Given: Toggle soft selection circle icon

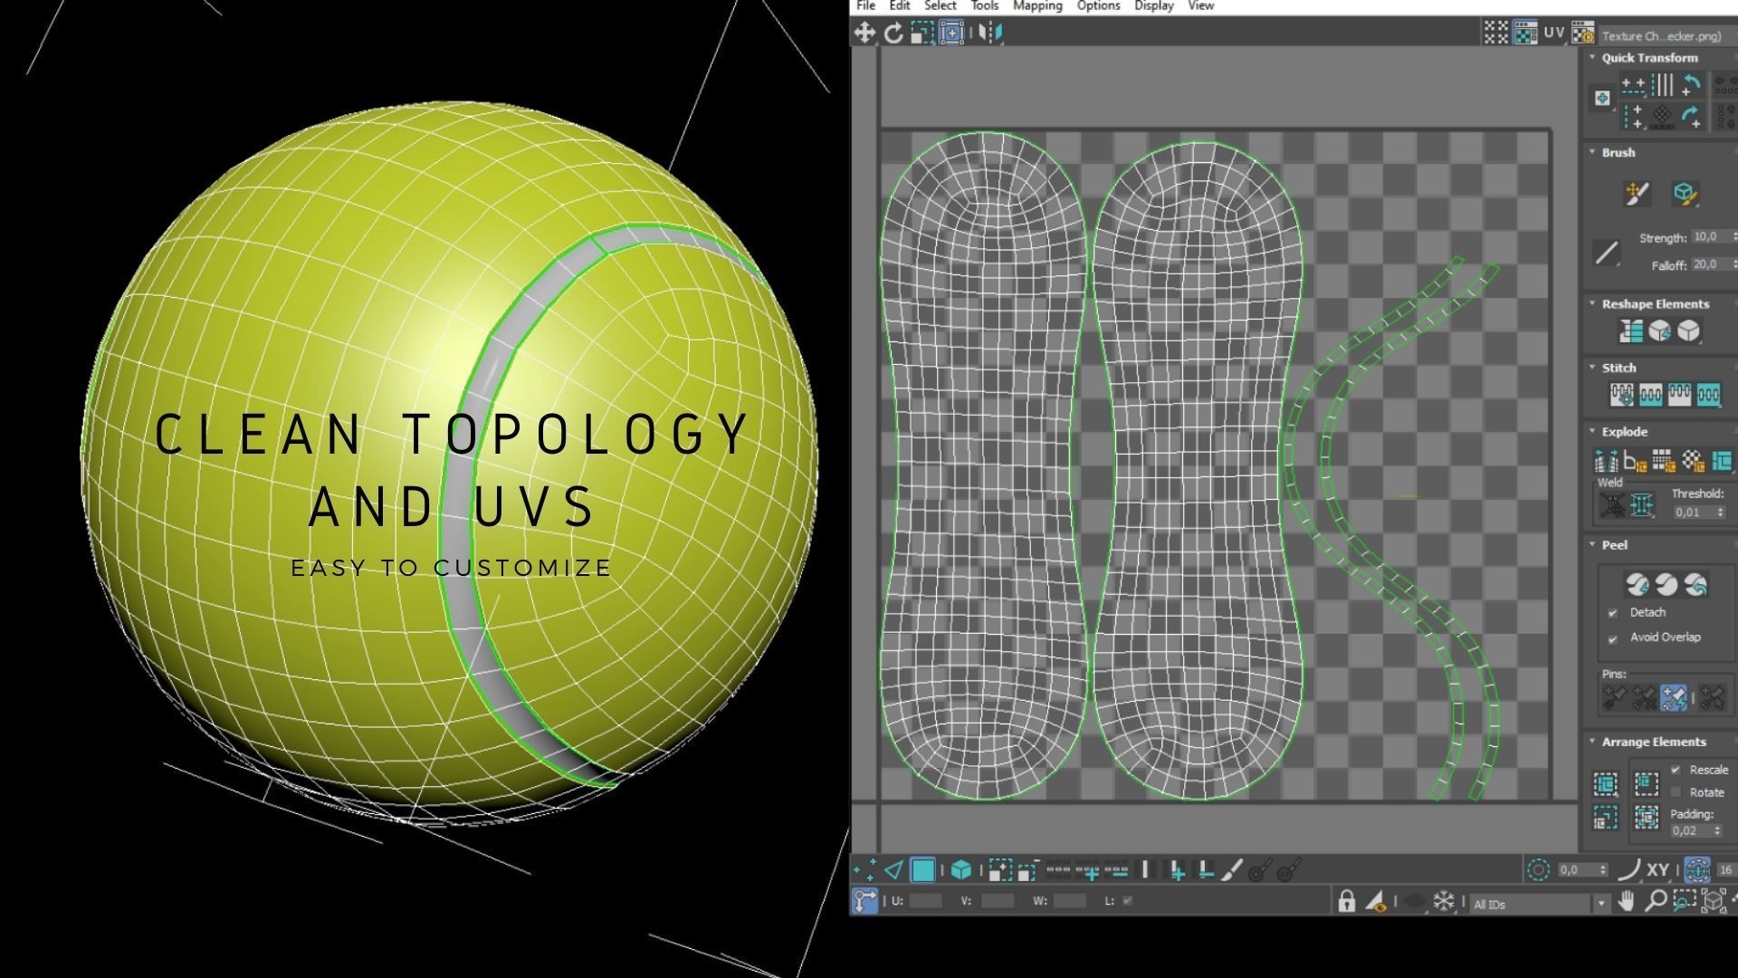Looking at the screenshot, I should coord(1538,871).
